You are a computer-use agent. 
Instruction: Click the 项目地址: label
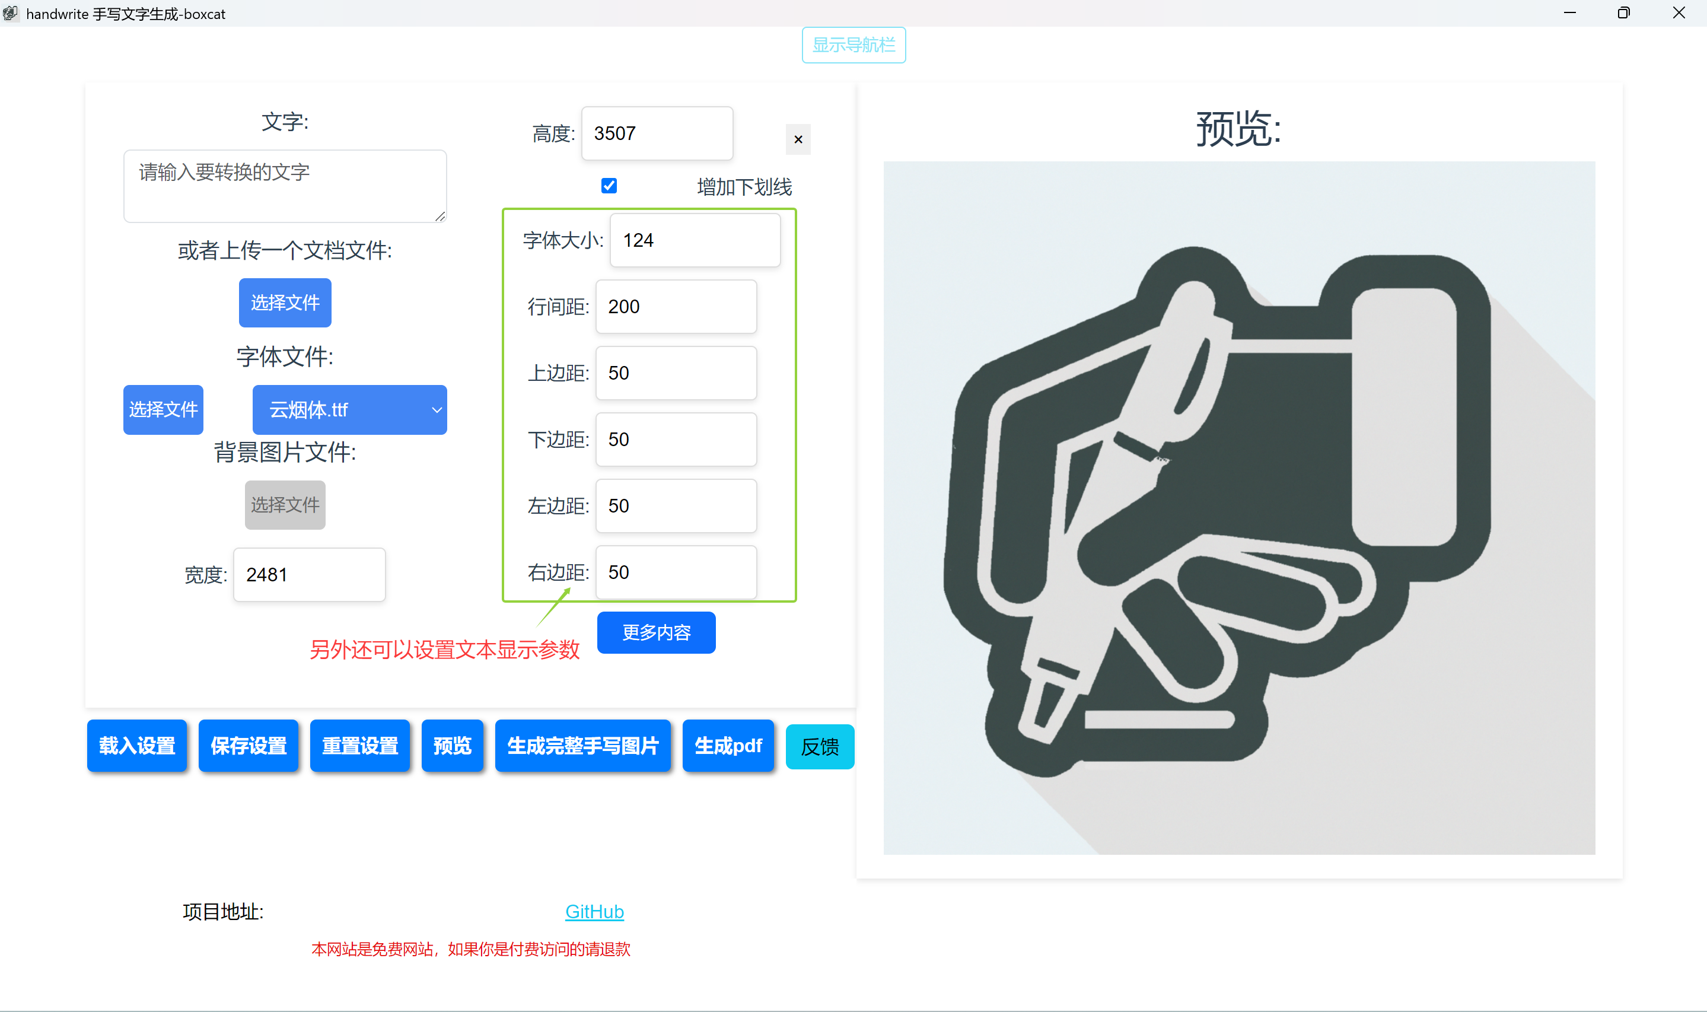224,912
